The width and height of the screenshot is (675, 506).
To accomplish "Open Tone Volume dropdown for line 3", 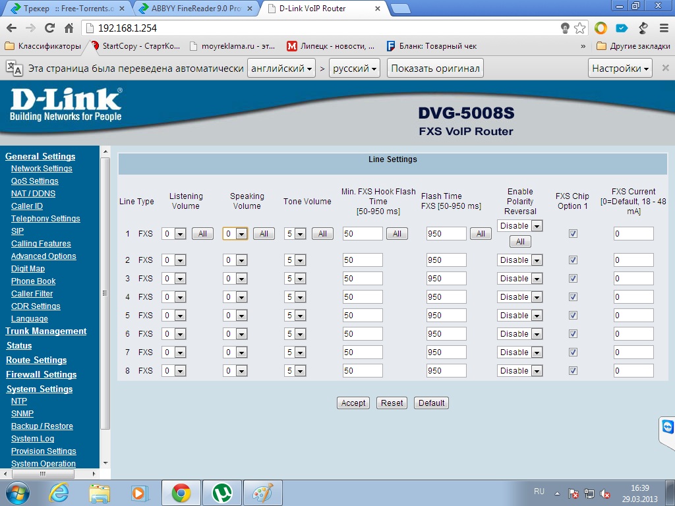I will 295,279.
